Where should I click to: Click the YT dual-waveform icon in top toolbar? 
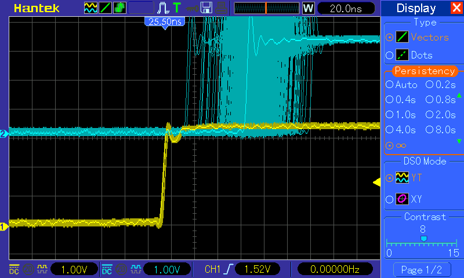[x=90, y=8]
